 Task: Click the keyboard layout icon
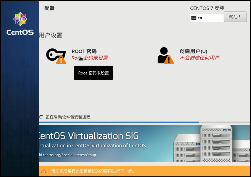194,18
